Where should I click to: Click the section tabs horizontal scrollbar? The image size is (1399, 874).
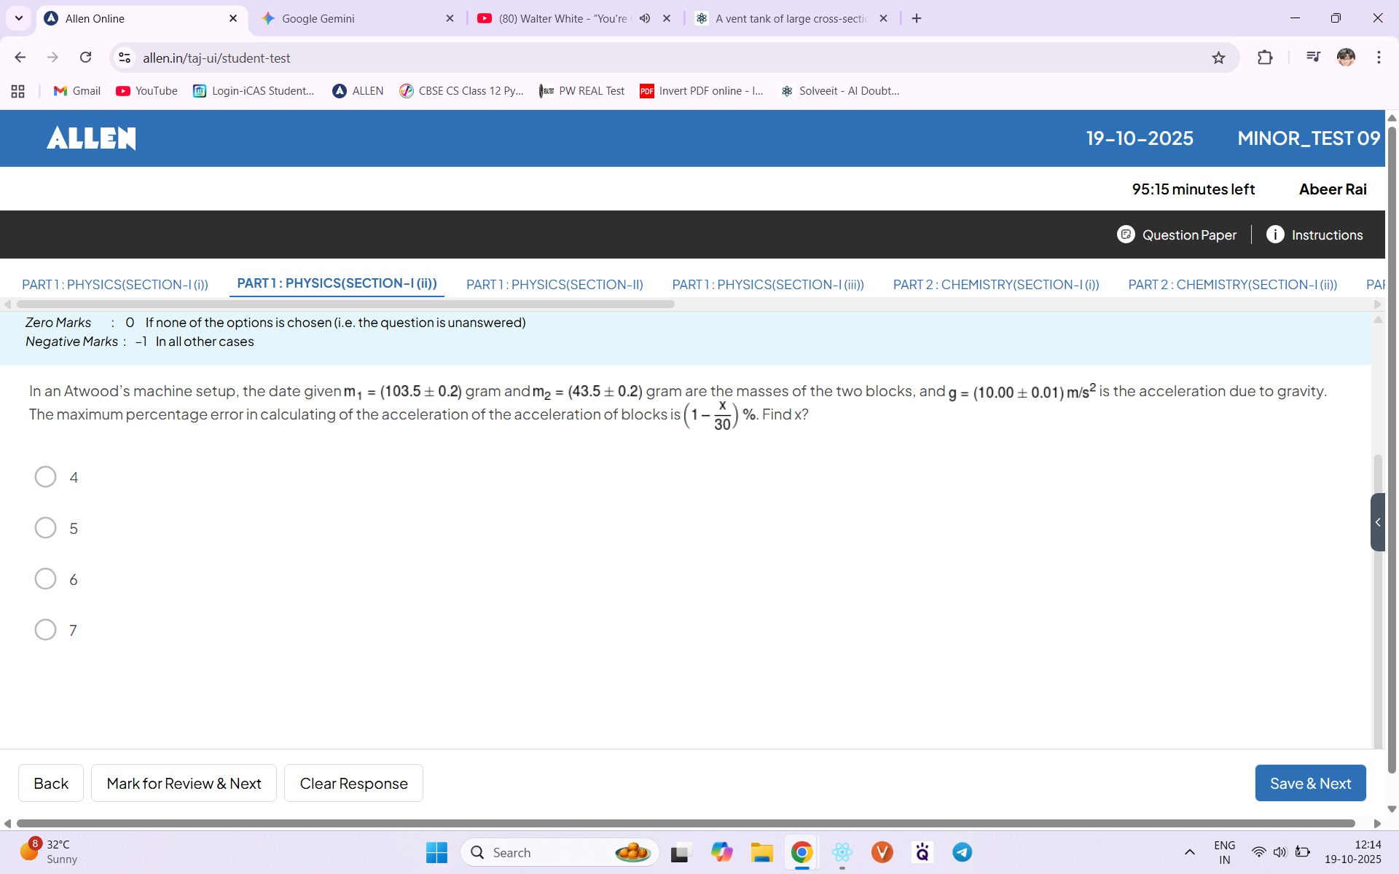click(345, 304)
